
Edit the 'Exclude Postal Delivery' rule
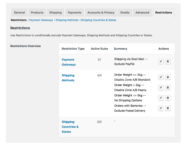point(161,108)
